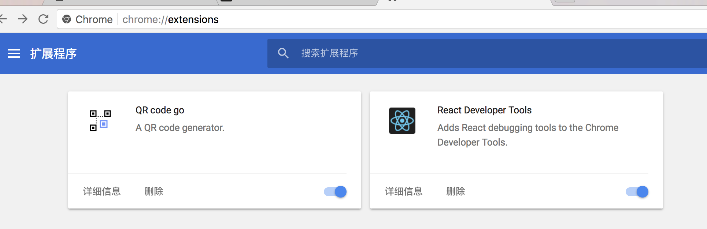Click the Chrome site info icon in address bar
The width and height of the screenshot is (707, 229).
67,19
